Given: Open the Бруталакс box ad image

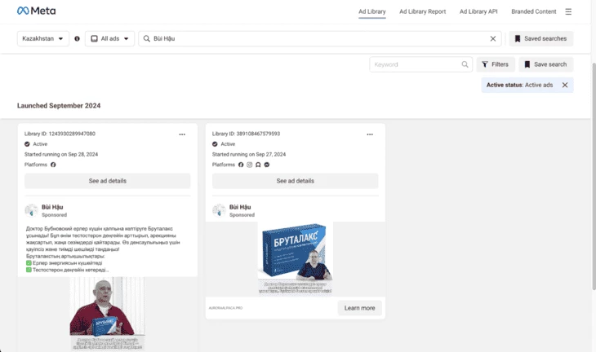Looking at the screenshot, I should 296,258.
